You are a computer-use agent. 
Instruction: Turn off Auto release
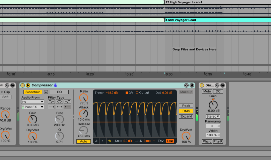[x=83, y=141]
